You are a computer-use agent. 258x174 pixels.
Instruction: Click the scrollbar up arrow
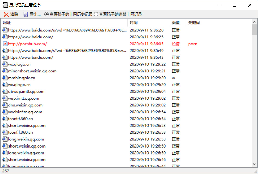coord(254,22)
